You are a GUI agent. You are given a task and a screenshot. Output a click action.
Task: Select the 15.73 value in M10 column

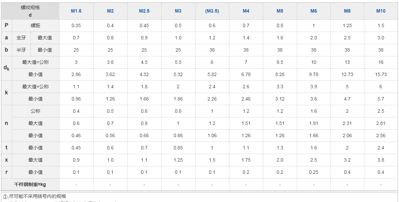381,74
